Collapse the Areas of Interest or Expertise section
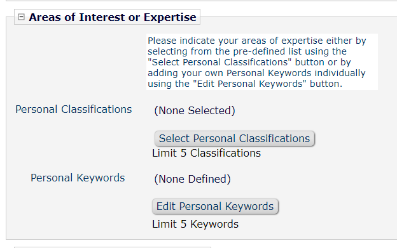 [x=21, y=17]
